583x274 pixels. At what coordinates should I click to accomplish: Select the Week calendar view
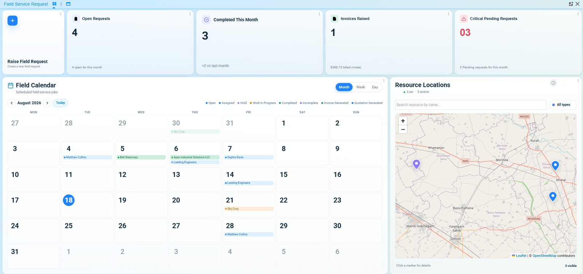(360, 87)
